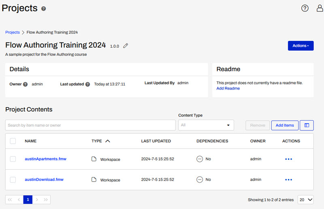This screenshot has height=209, width=324.
Task: Change the entries-per-page dropdown showing 20
Action: [305, 199]
